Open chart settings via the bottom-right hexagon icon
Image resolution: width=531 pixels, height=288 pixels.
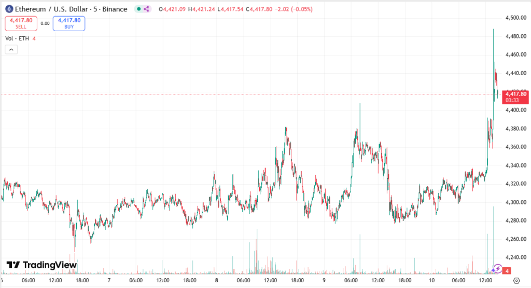[516, 280]
